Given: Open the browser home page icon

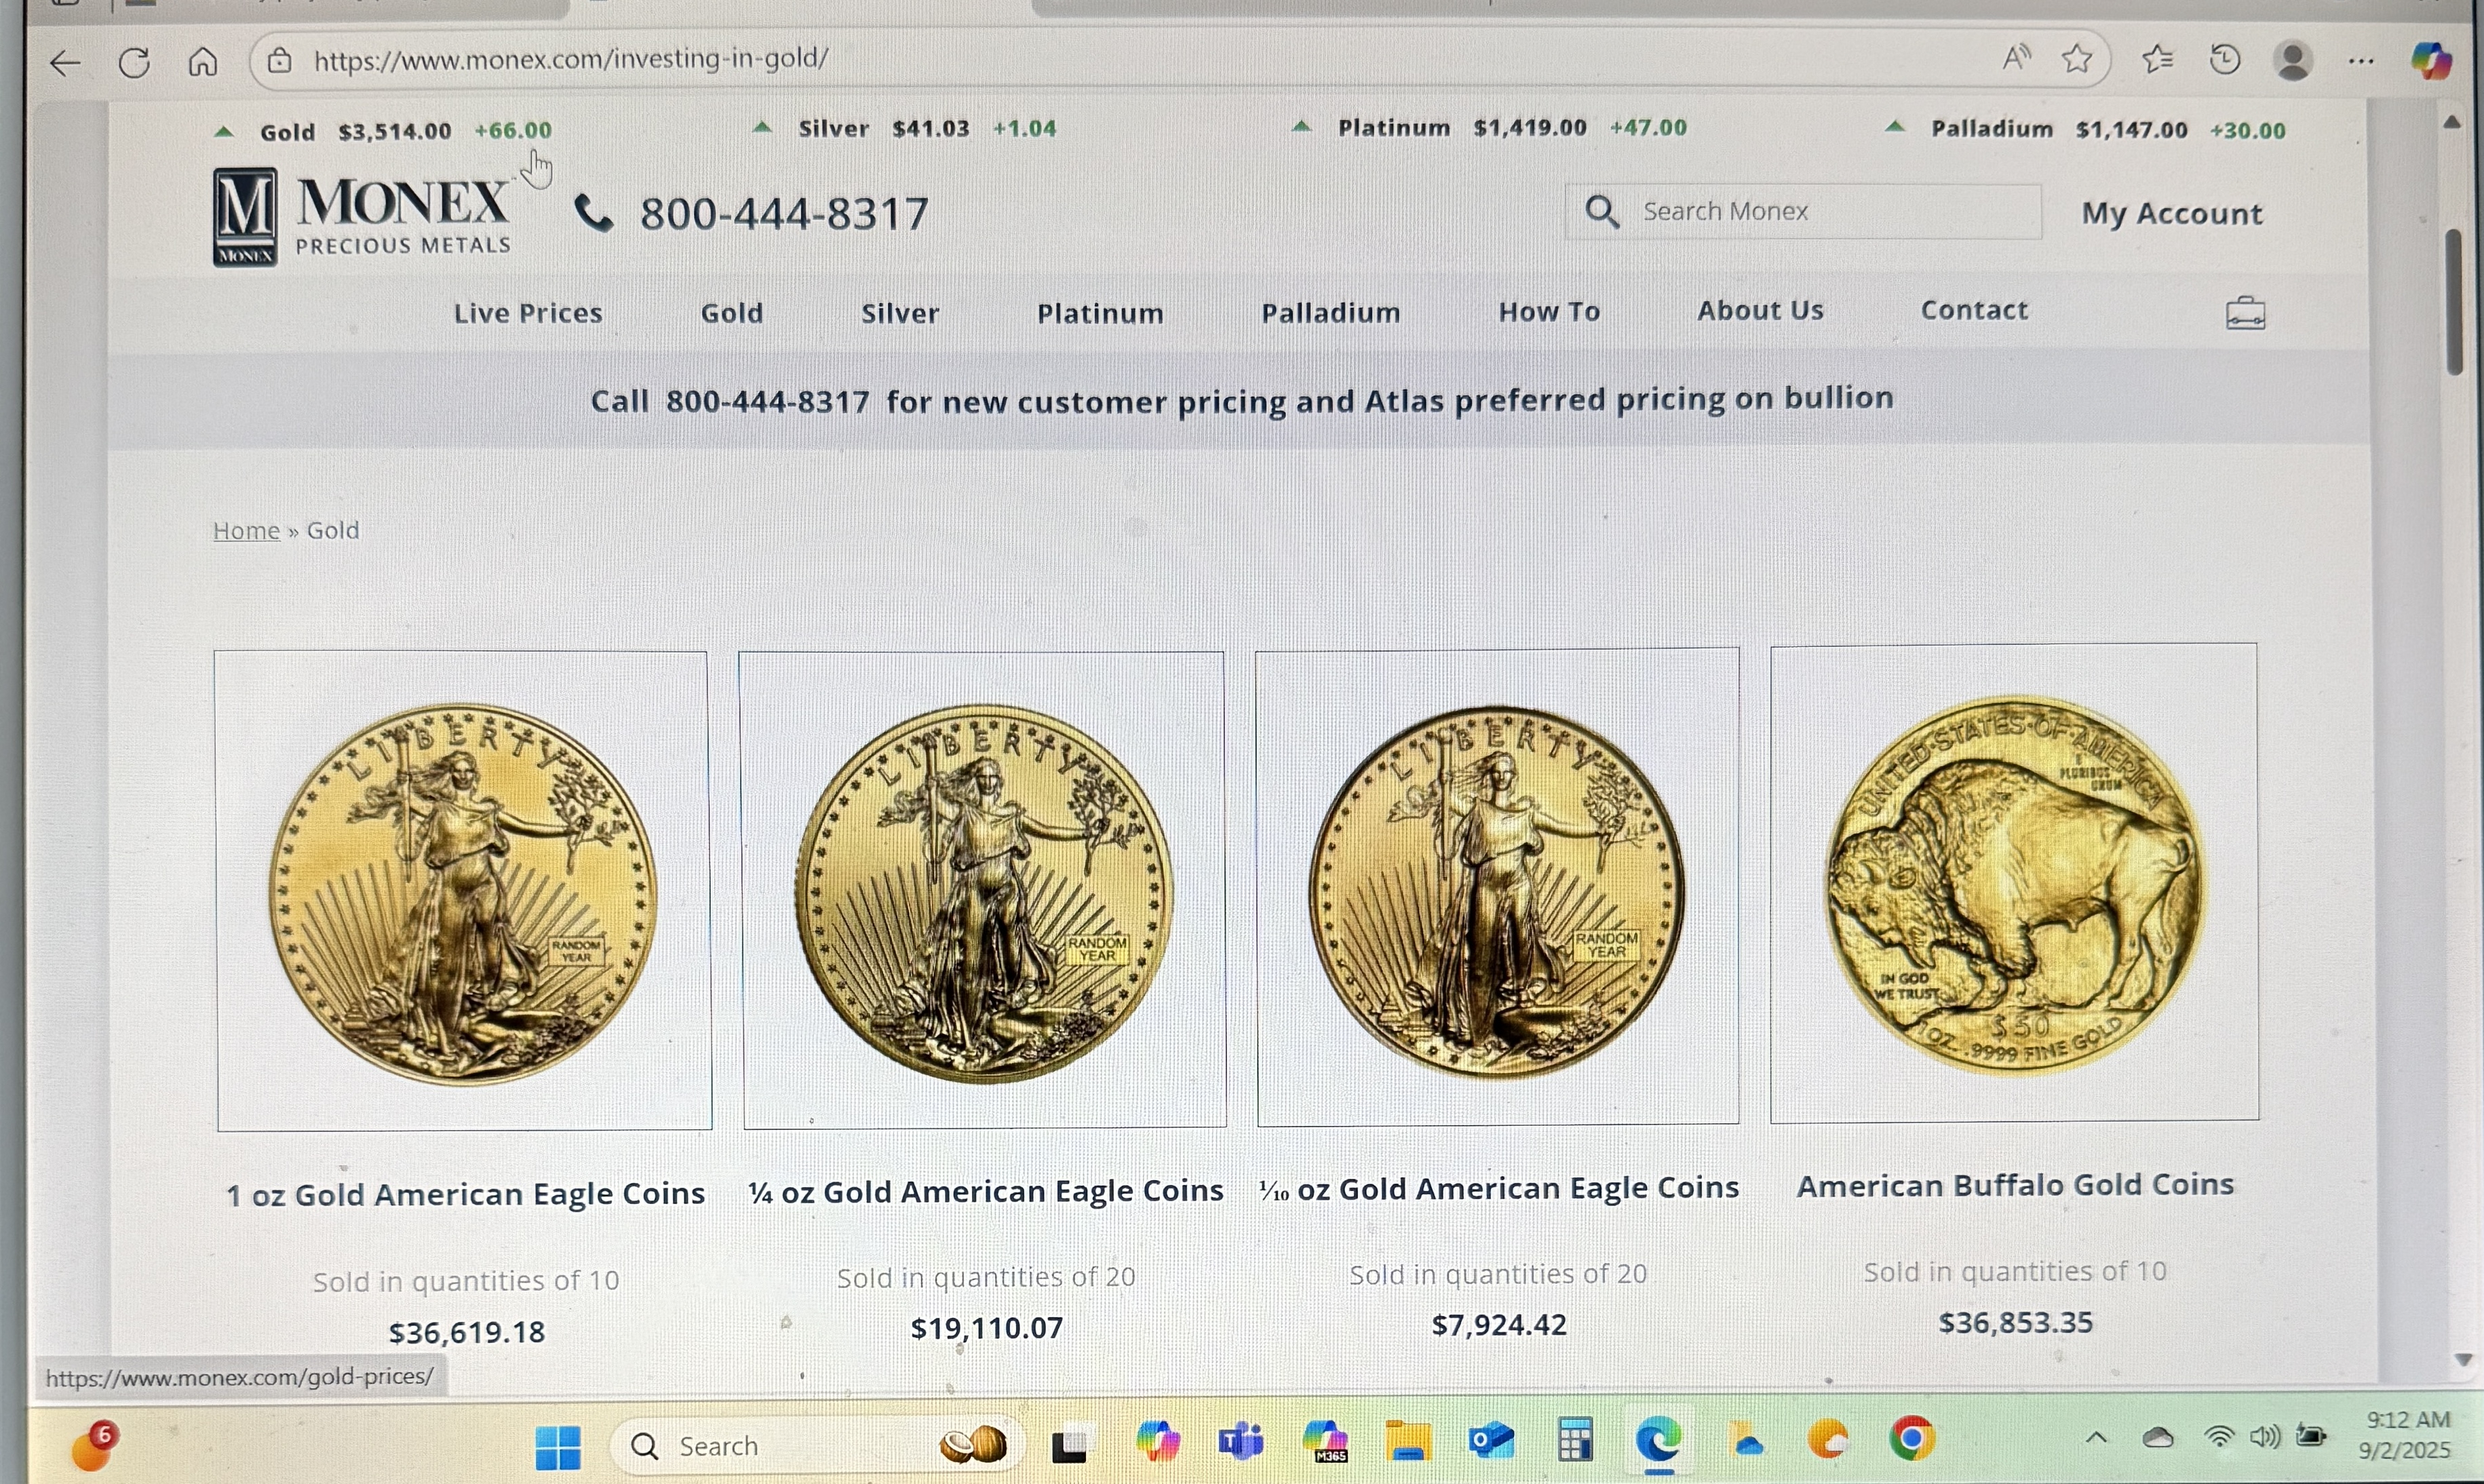Looking at the screenshot, I should (x=203, y=61).
